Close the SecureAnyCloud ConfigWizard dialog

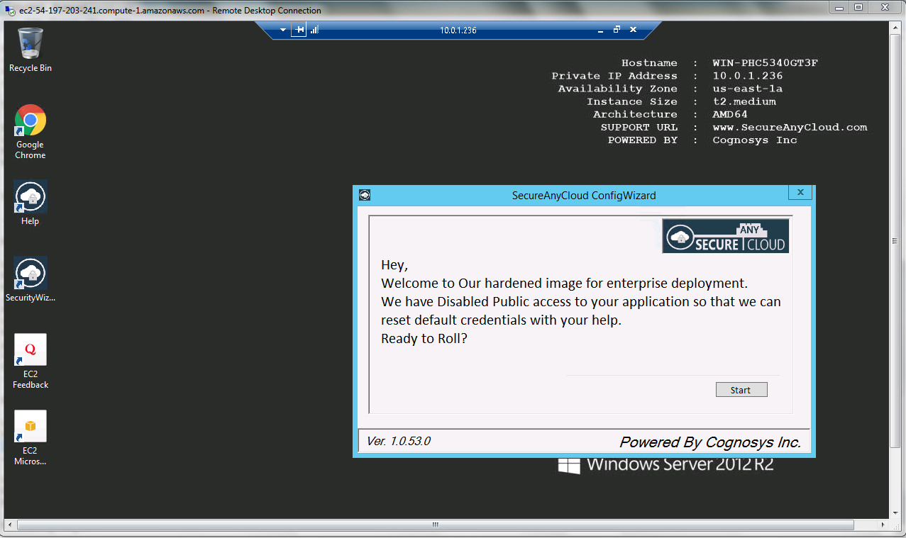[x=800, y=193]
